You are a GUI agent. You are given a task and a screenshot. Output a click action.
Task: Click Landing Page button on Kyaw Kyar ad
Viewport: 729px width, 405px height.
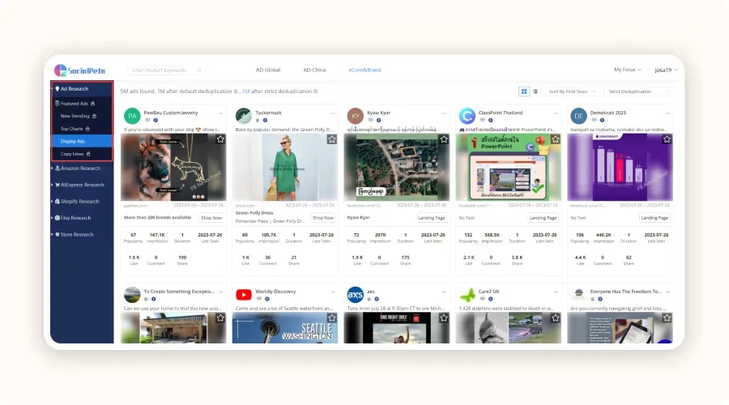[x=432, y=218]
